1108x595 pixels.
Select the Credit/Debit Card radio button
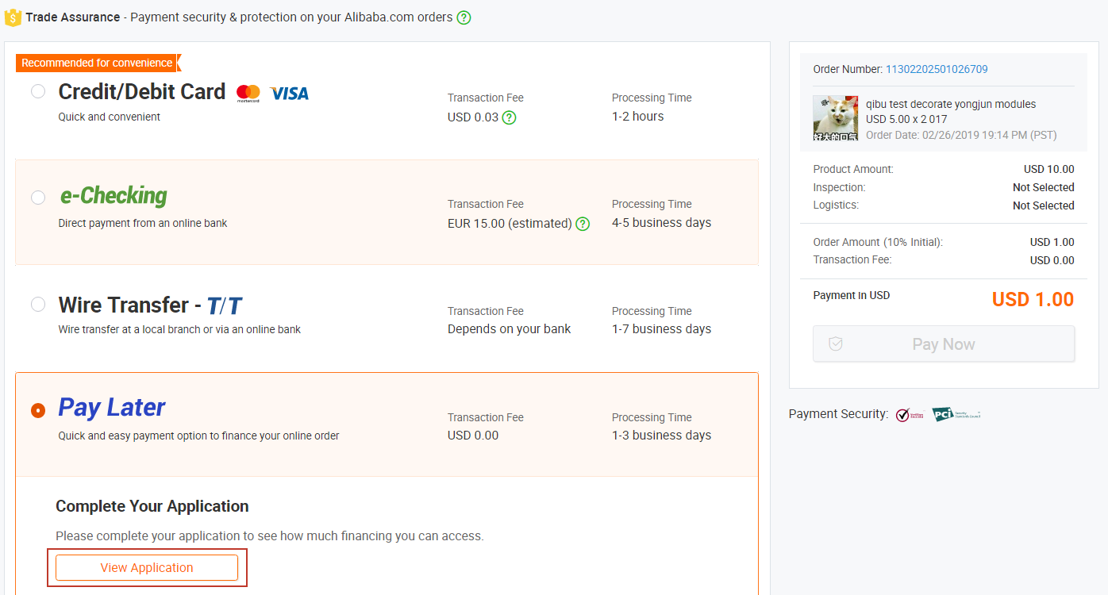(x=38, y=91)
